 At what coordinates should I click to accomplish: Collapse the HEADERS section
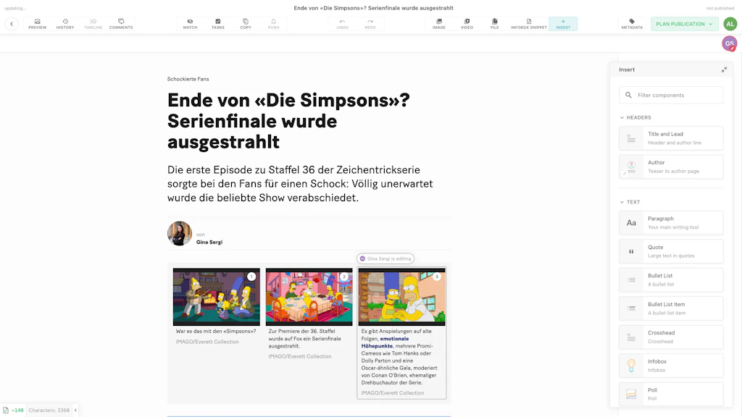(636, 117)
